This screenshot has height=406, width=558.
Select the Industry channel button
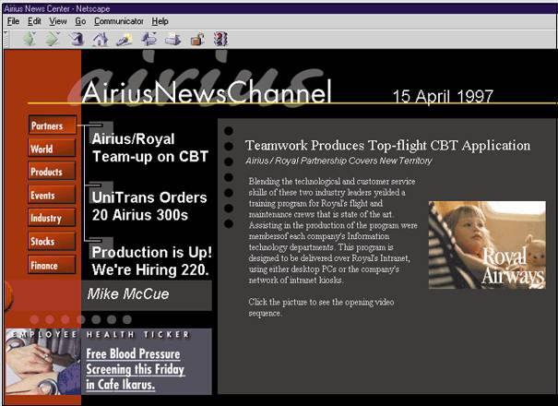click(52, 218)
